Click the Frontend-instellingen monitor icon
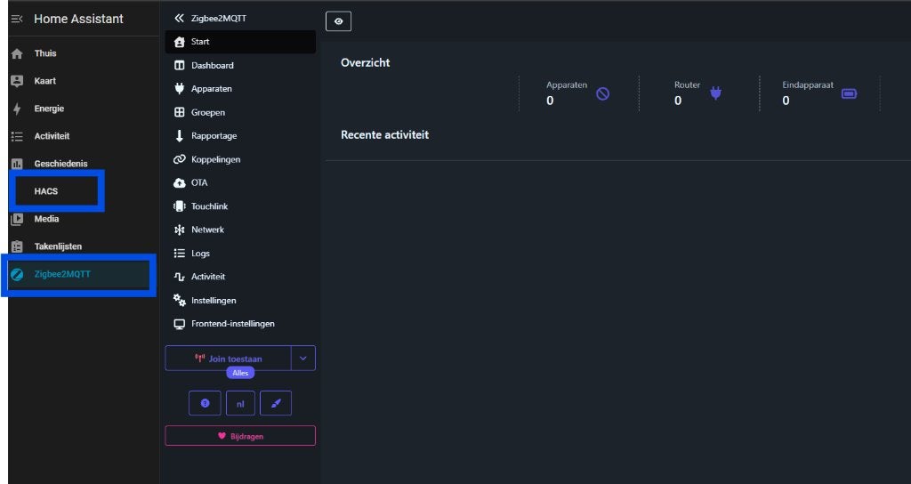The image size is (911, 484). (180, 324)
